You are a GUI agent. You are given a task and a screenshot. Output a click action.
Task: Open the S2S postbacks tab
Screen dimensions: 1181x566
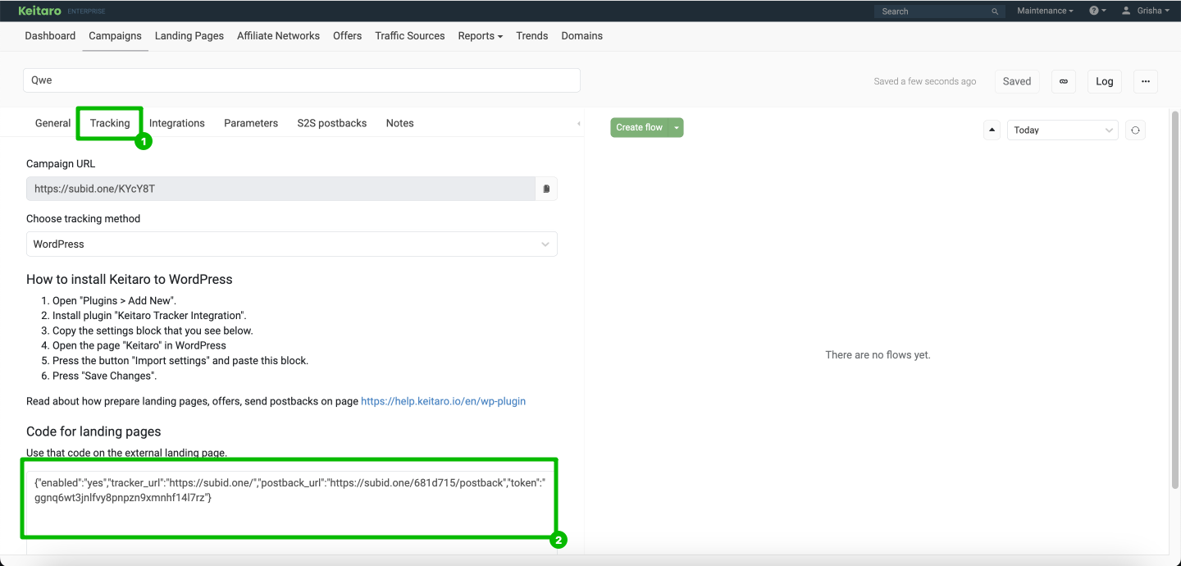[x=332, y=123]
